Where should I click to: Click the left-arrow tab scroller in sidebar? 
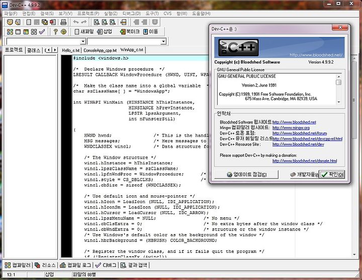pos(48,50)
